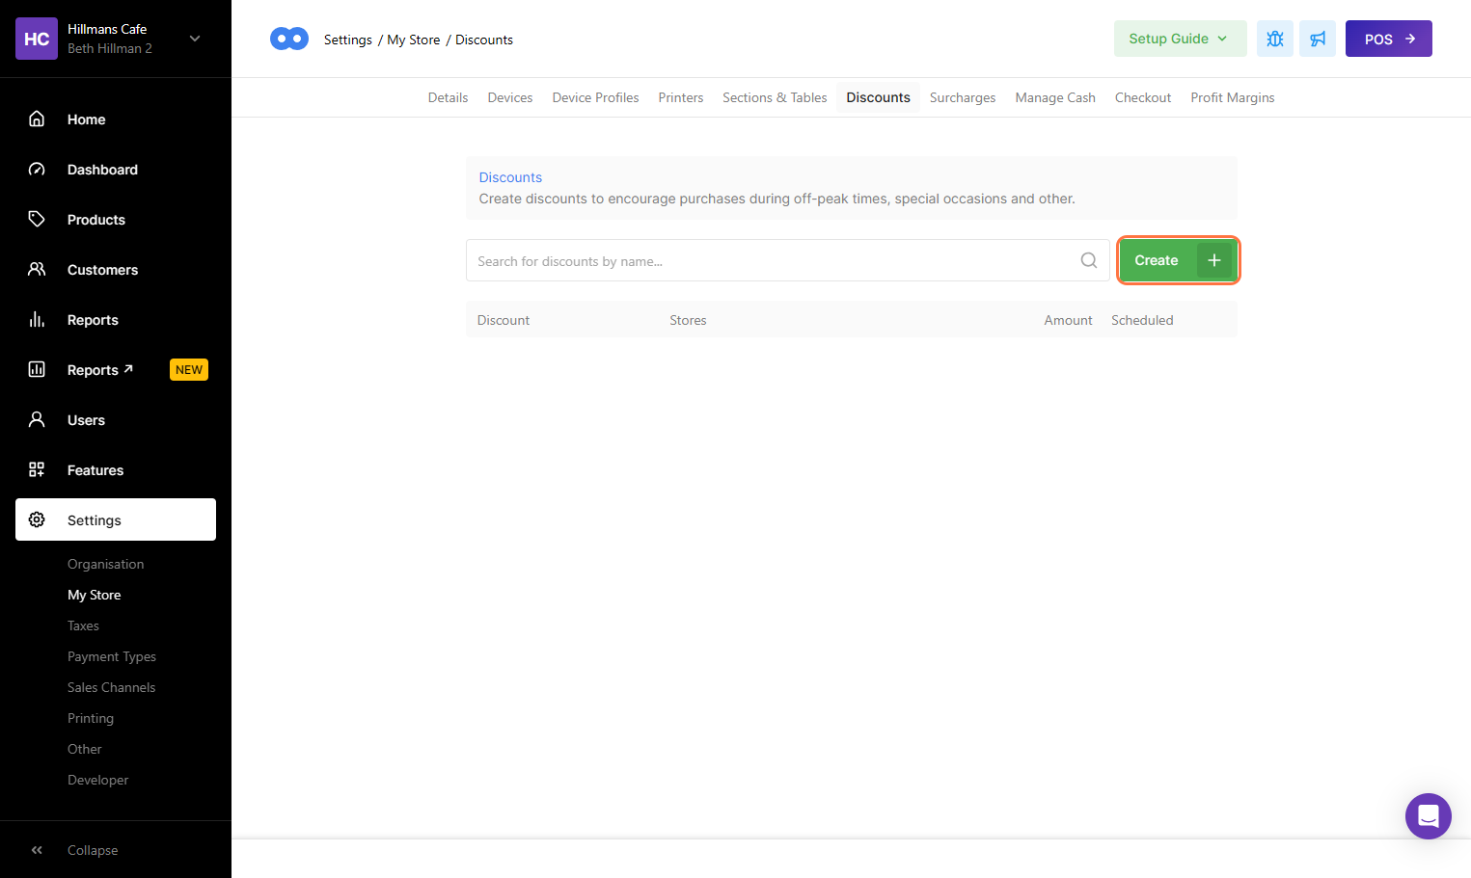
Task: Create a new discount
Action: coord(1177,260)
